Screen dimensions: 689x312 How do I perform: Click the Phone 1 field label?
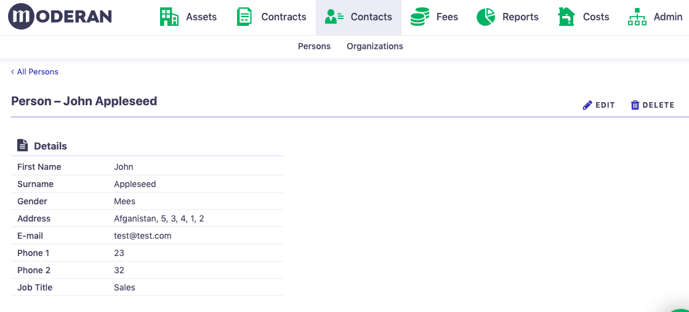pos(33,253)
